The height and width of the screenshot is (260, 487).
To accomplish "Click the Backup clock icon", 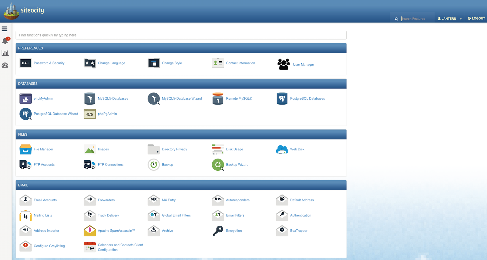I will (x=154, y=165).
